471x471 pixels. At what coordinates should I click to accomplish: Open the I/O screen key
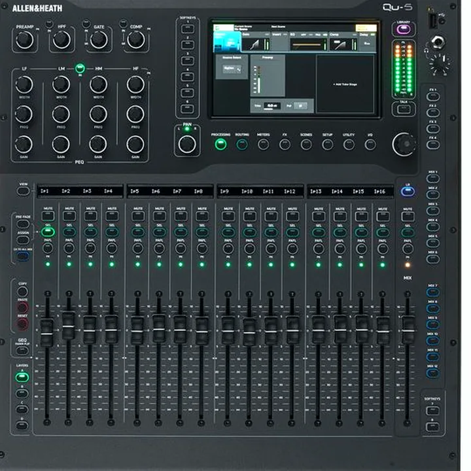[370, 145]
